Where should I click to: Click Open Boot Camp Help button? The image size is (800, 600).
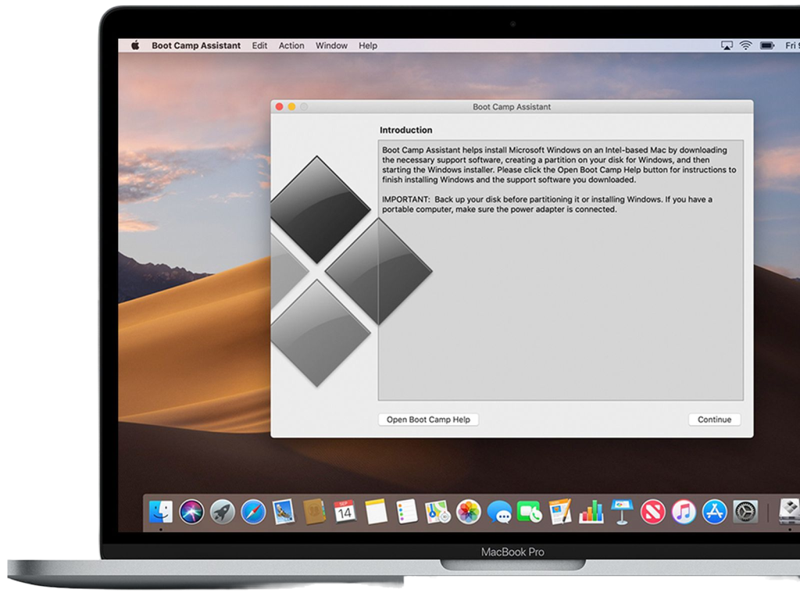428,420
